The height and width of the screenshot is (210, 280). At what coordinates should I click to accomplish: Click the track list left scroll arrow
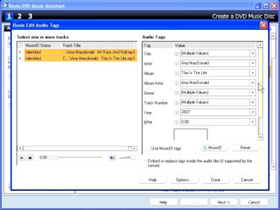[20, 148]
